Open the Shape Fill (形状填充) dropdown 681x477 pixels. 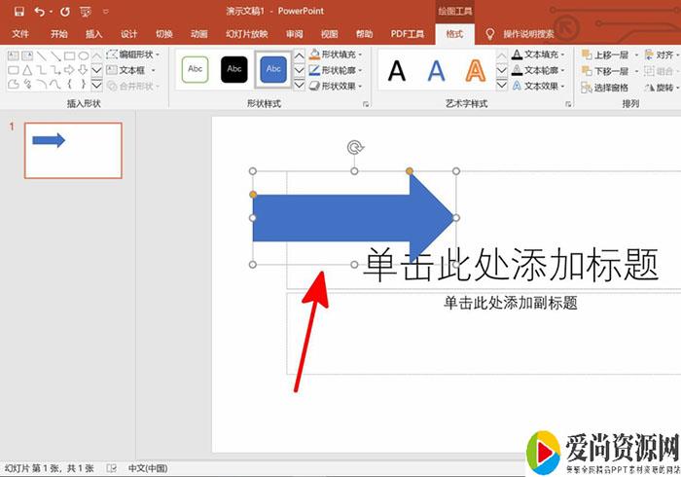(337, 55)
